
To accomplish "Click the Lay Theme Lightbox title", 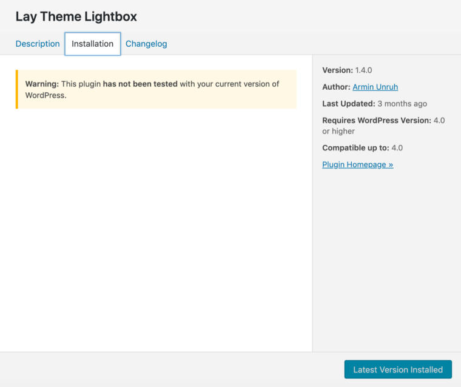I will coord(76,16).
